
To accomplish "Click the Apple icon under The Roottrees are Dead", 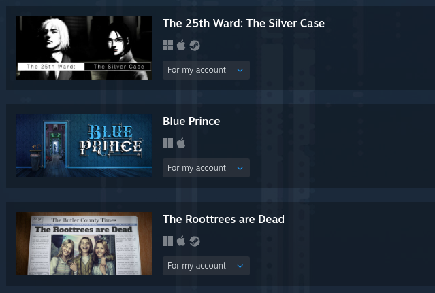I will click(x=181, y=241).
